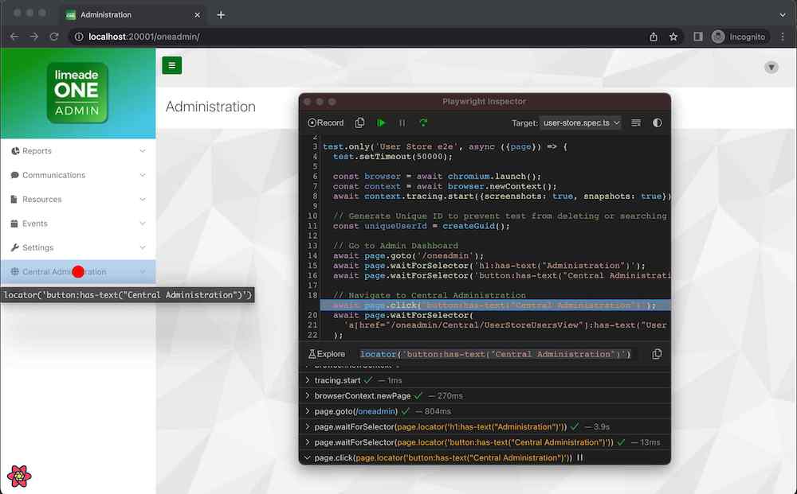Copy the locator using the copy icon
This screenshot has width=797, height=494.
[x=657, y=354]
